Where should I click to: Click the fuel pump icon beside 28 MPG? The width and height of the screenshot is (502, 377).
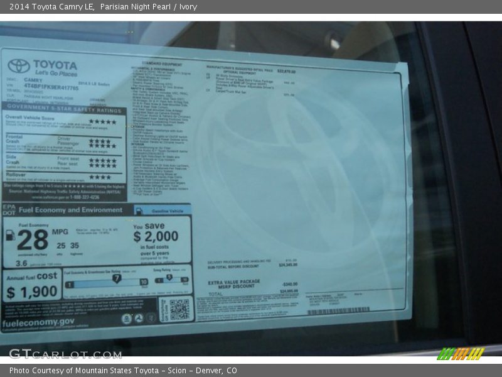pyautogui.click(x=11, y=235)
